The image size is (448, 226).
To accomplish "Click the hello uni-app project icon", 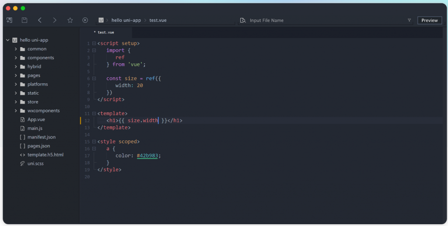I will point(15,40).
